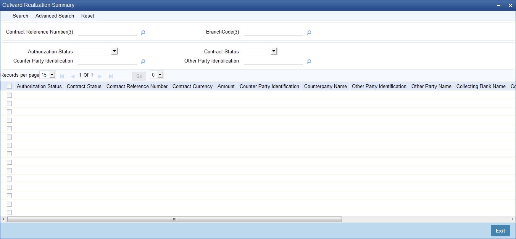Sort by Contract Currency column header
The height and width of the screenshot is (239, 516).
pyautogui.click(x=192, y=87)
